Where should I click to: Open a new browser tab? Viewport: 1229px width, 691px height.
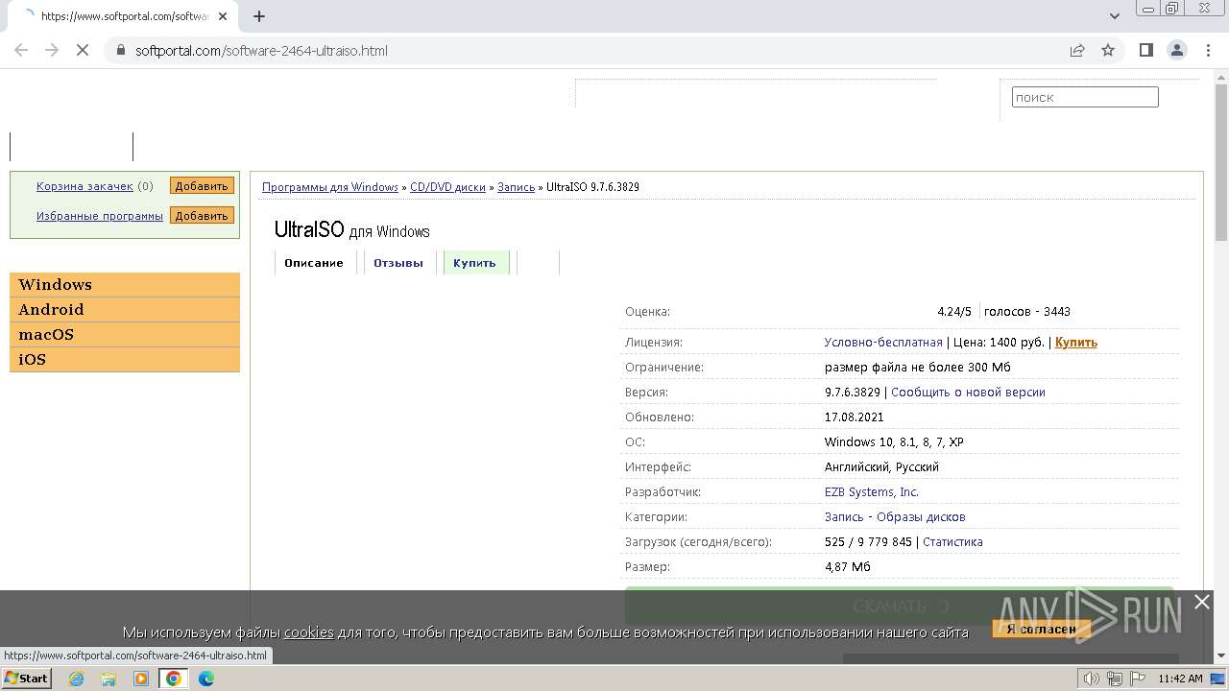(x=259, y=16)
